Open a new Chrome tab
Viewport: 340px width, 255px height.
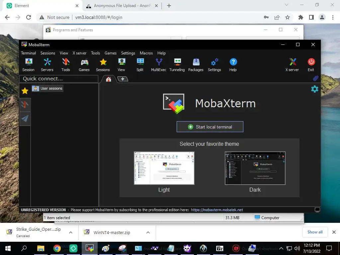169,6
